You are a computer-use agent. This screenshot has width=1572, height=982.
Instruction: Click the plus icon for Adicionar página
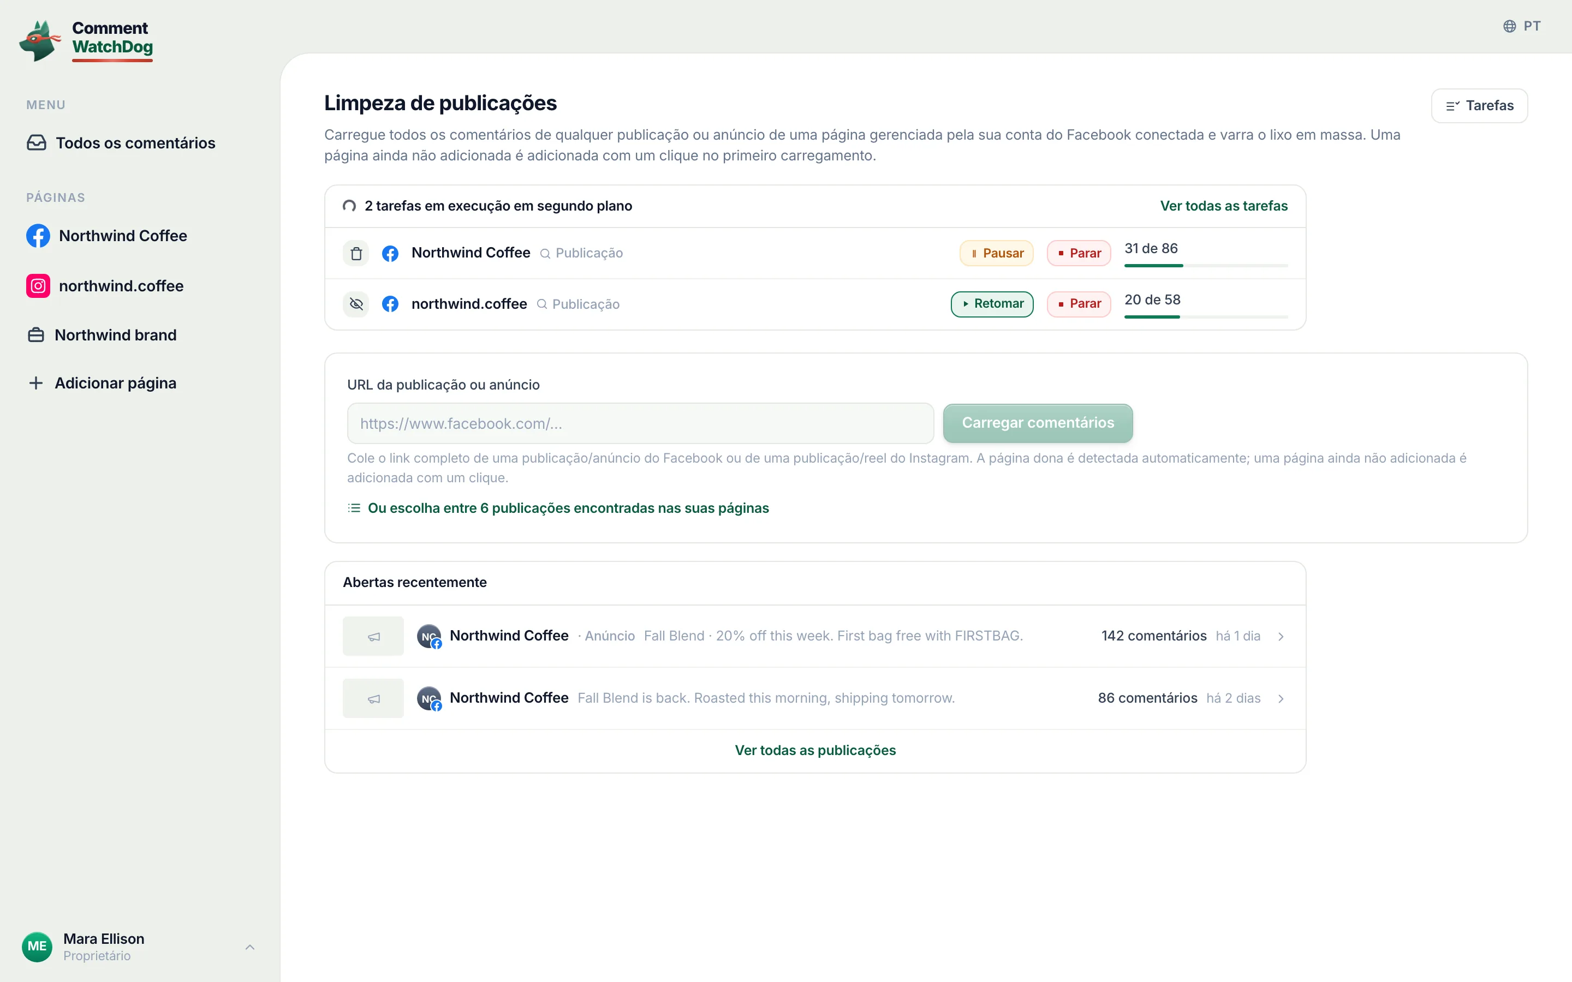click(37, 383)
